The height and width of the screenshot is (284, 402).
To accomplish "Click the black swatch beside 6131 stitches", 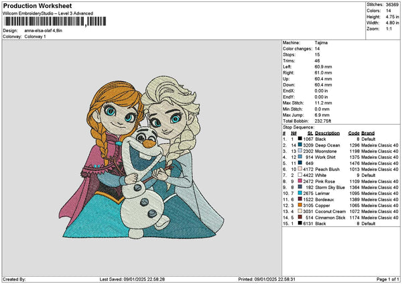I will pos(299,223).
